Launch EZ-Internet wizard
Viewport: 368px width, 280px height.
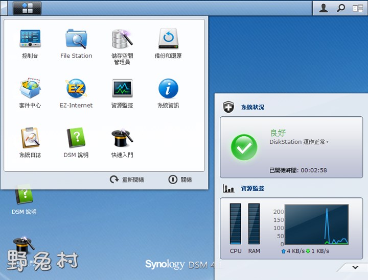pyautogui.click(x=76, y=93)
